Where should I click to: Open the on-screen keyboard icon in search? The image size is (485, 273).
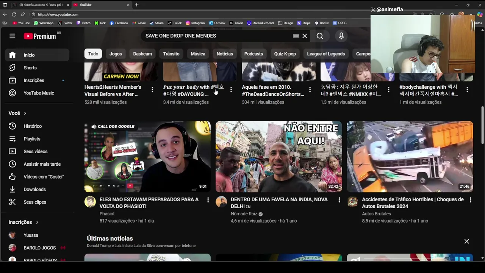(296, 36)
